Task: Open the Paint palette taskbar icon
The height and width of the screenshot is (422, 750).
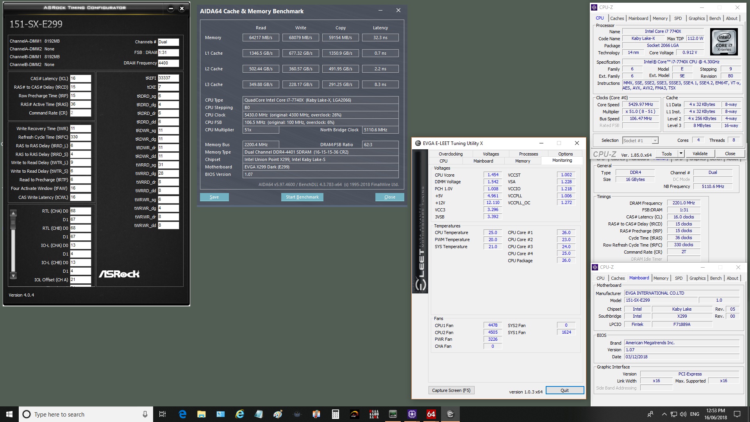Action: point(278,414)
